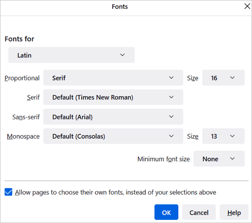The height and width of the screenshot is (223, 252).
Task: Click the Minimum font size label
Action: (164, 159)
